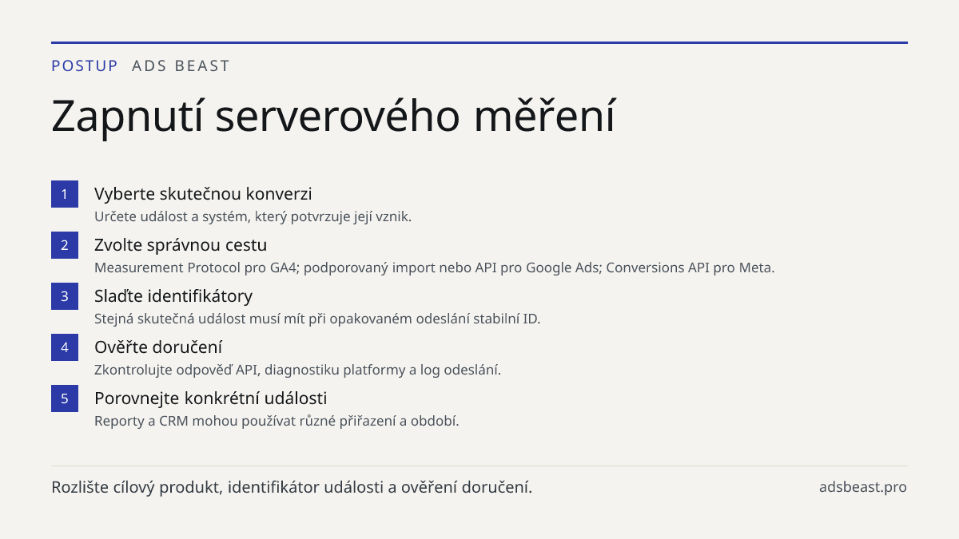959x539 pixels.
Task: Click the line Zkontrolujte odpověď API
Action: [297, 370]
